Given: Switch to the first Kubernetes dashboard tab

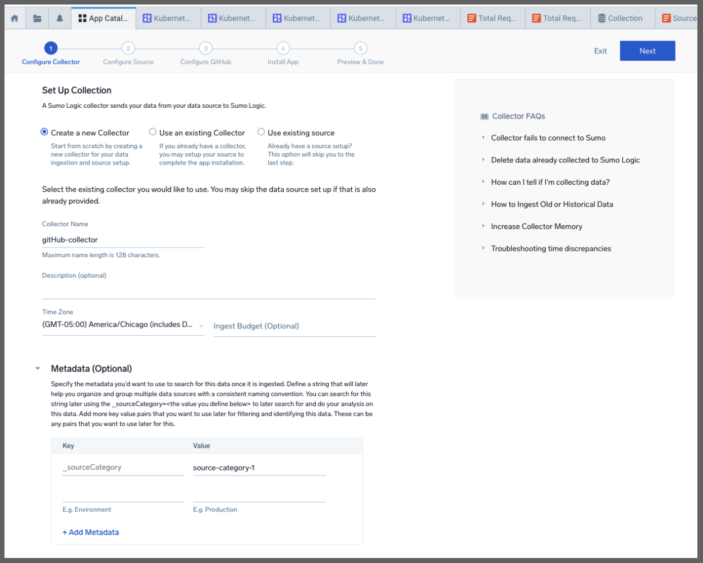Looking at the screenshot, I should click(x=168, y=18).
